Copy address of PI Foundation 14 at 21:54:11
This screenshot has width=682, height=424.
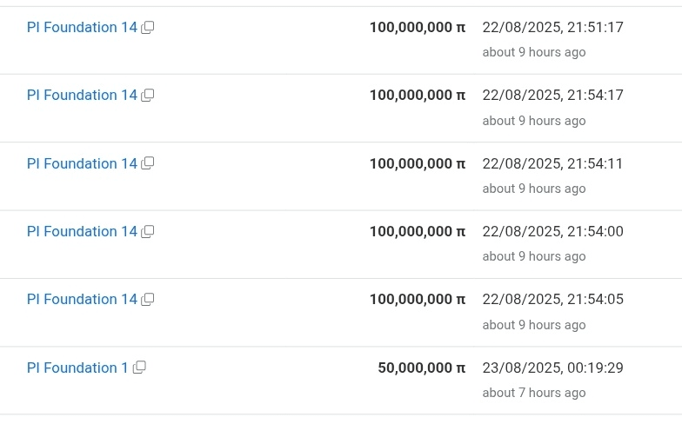pyautogui.click(x=148, y=163)
